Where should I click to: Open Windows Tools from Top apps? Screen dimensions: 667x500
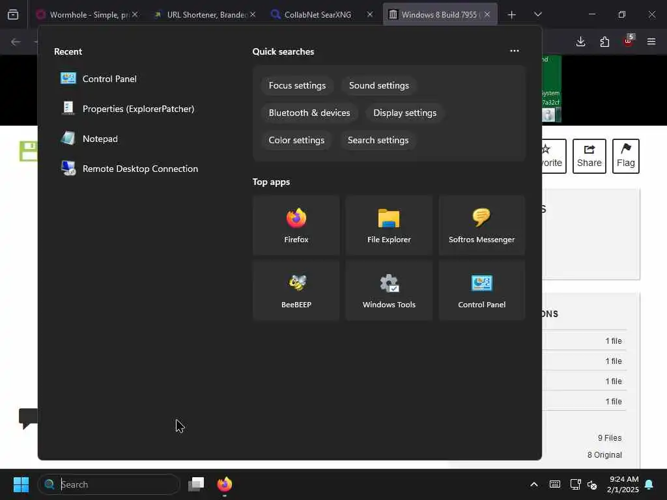389,290
